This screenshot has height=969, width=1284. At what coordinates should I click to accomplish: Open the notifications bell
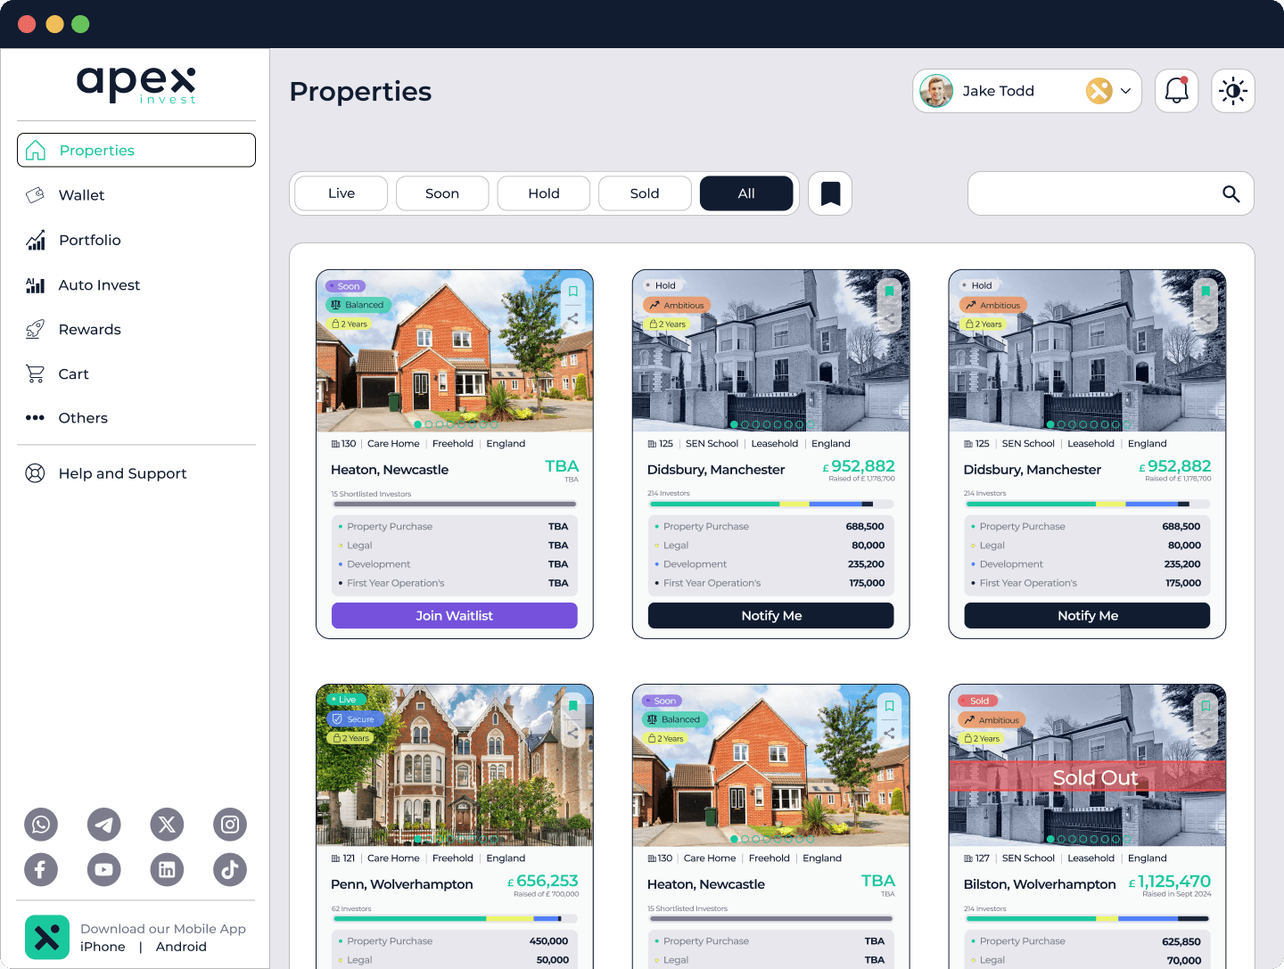point(1177,91)
